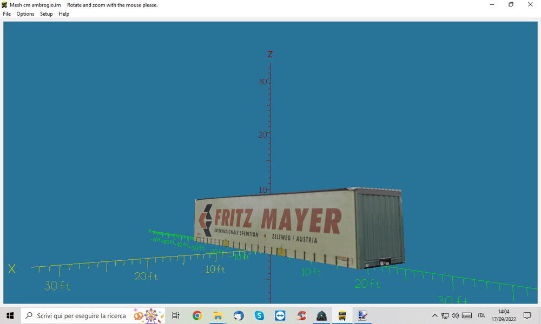Open File Explorer from taskbar
Image resolution: width=541 pixels, height=324 pixels.
pyautogui.click(x=217, y=315)
